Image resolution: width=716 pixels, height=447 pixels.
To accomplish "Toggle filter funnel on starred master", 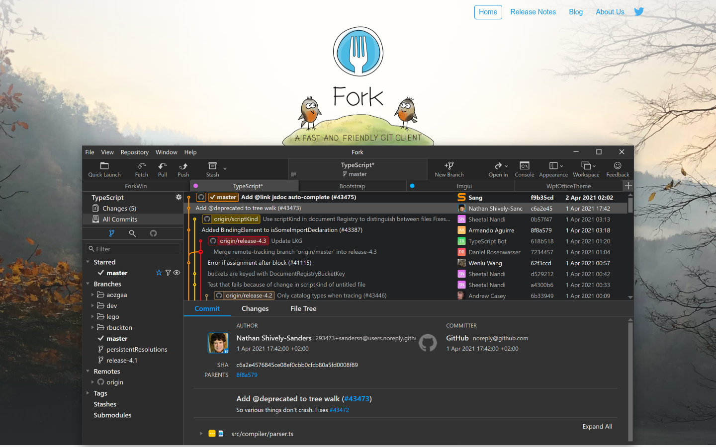I will coord(168,273).
